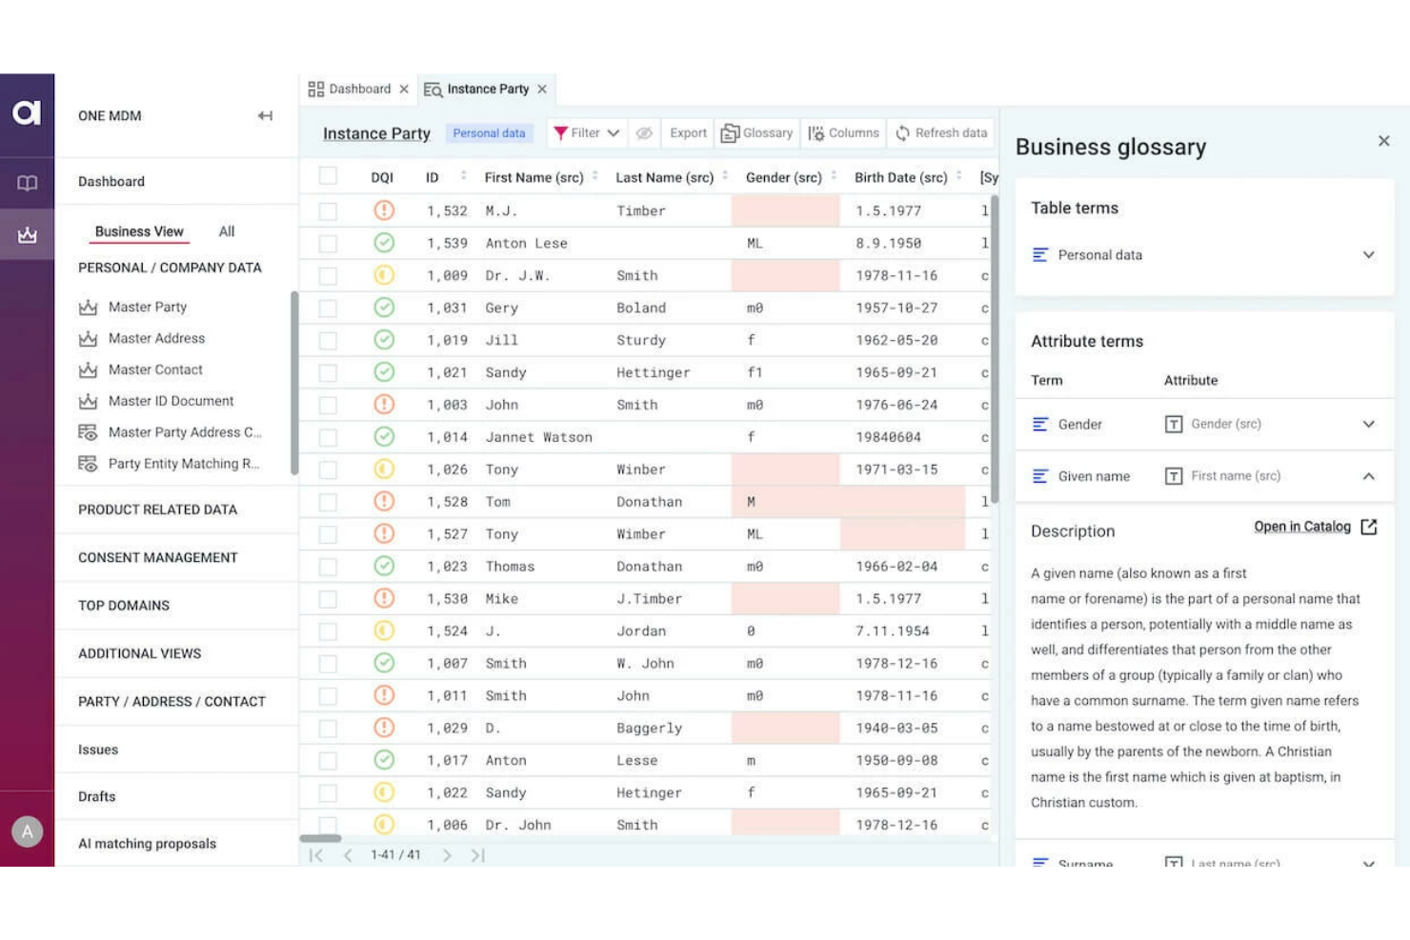This screenshot has width=1410, height=940.
Task: Check the row for Mike J.Timber
Action: pos(328,599)
